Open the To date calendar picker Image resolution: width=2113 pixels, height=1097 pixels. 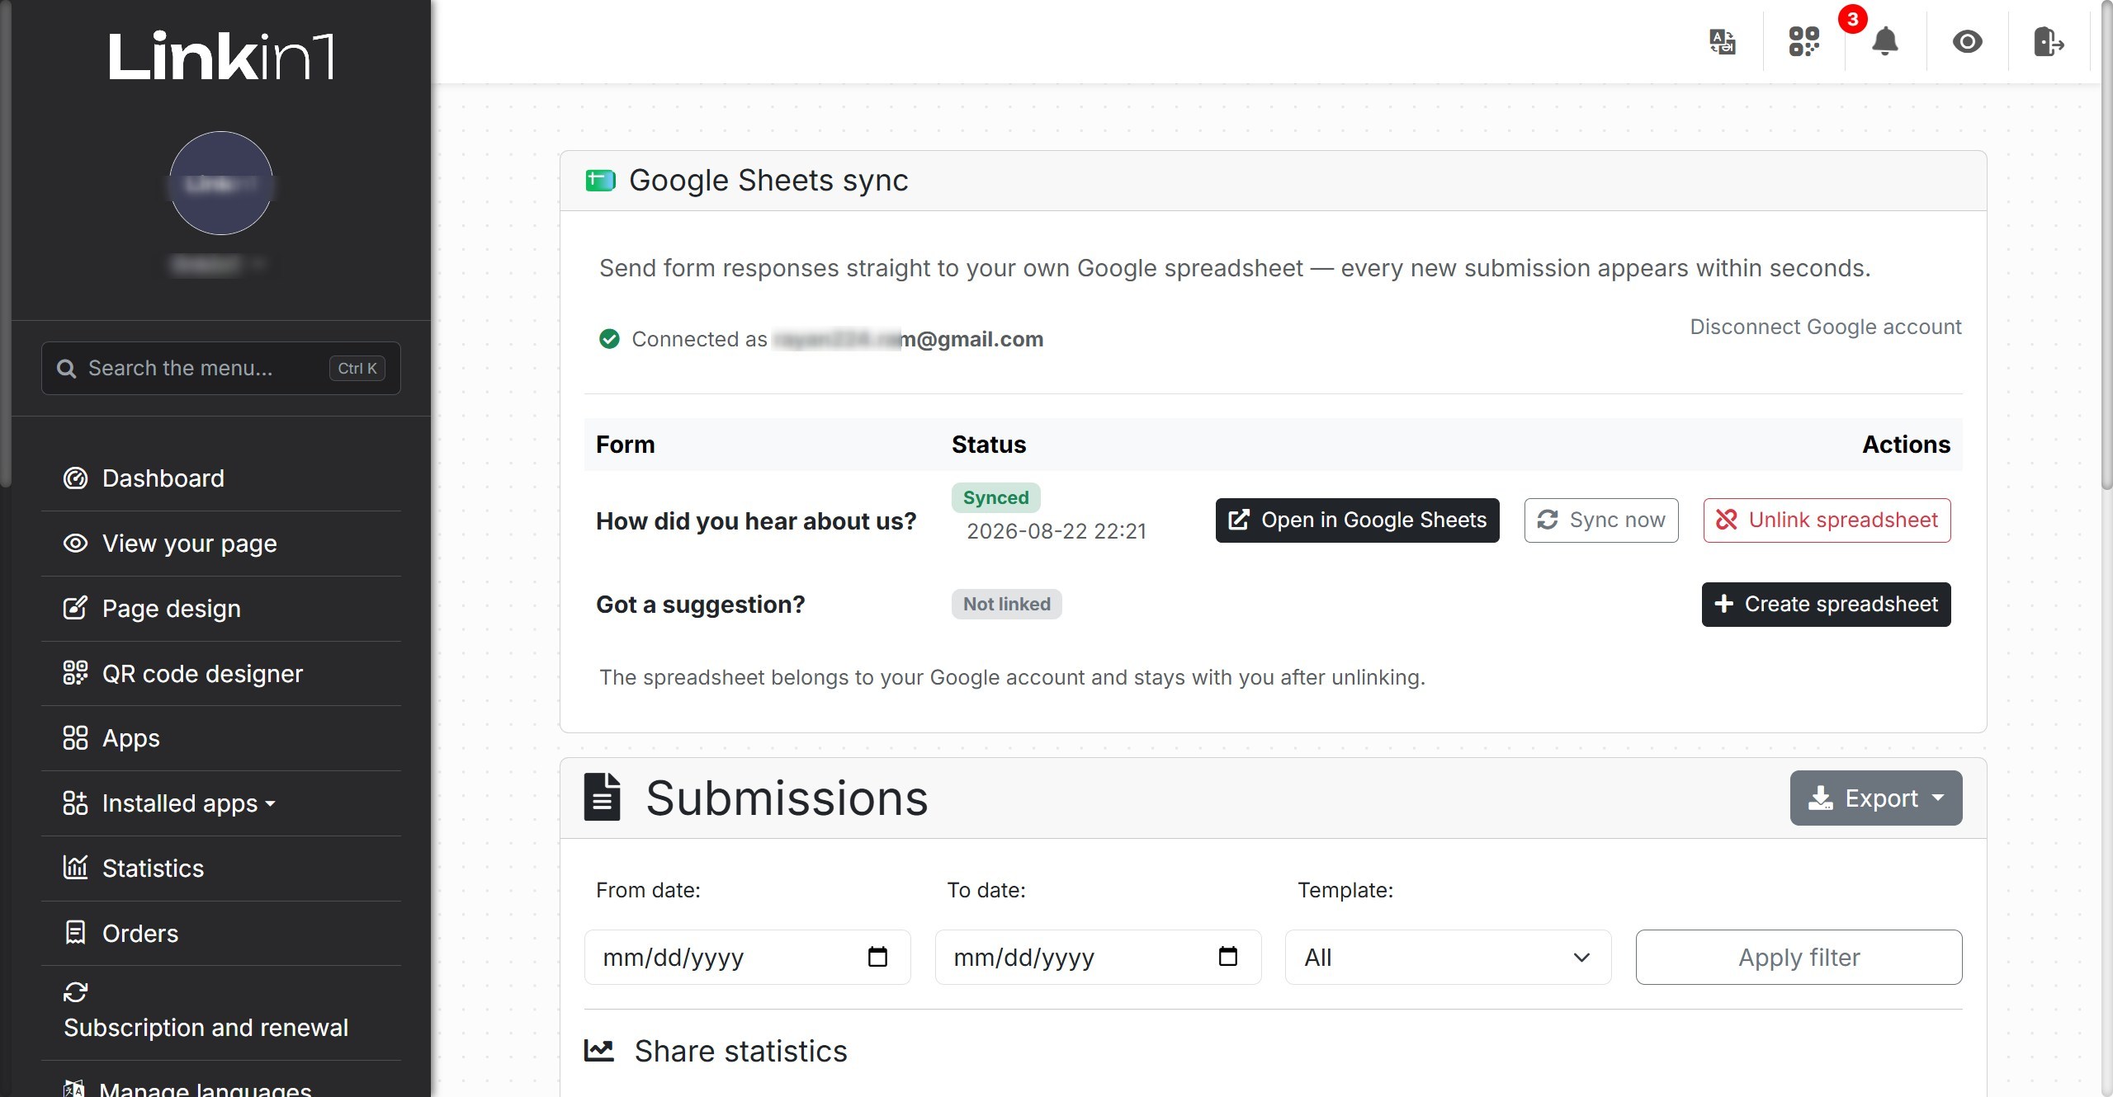[x=1228, y=957]
